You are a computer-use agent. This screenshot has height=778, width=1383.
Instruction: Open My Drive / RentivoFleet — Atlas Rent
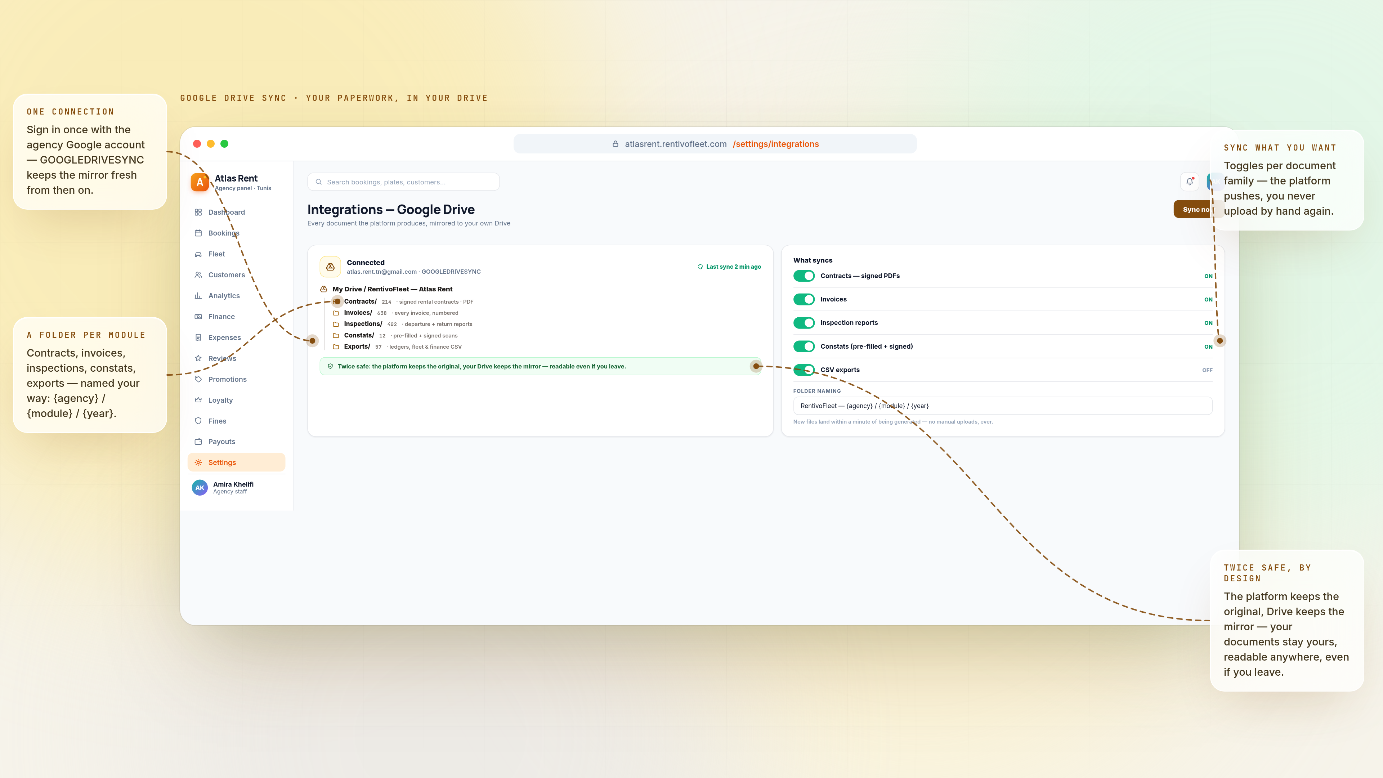click(x=393, y=289)
